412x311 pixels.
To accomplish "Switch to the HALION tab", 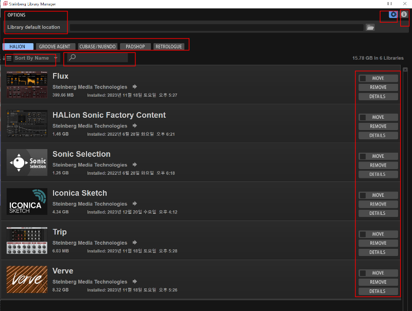I will click(x=18, y=46).
